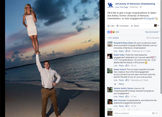Attach a photo using the camera icon

click(154, 113)
